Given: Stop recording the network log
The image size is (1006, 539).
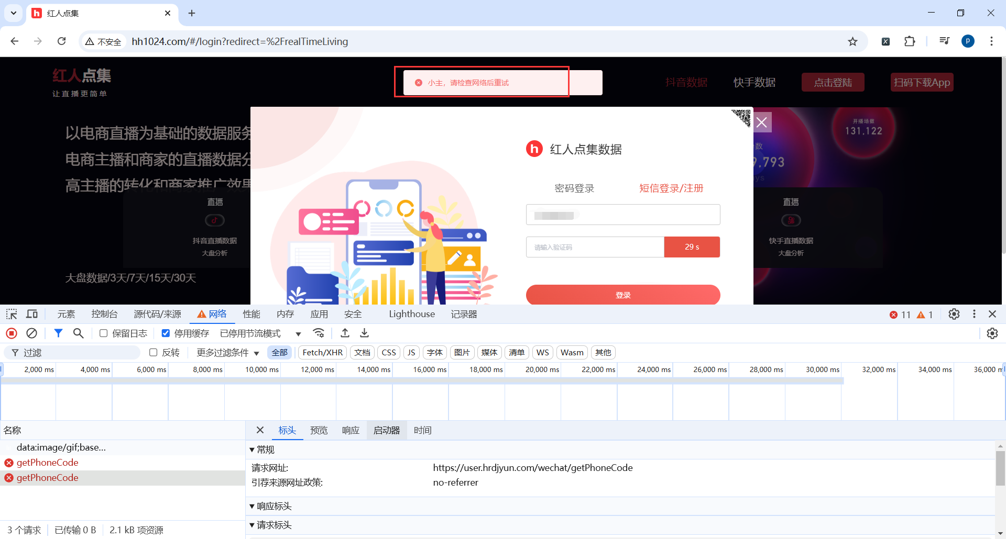Looking at the screenshot, I should 12,333.
